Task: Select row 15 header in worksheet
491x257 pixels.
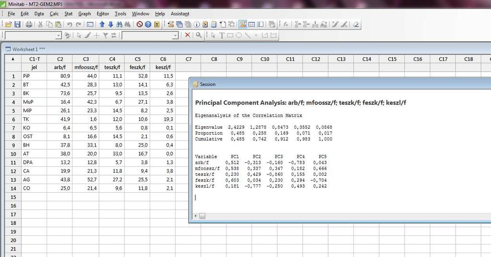Action: point(13,197)
